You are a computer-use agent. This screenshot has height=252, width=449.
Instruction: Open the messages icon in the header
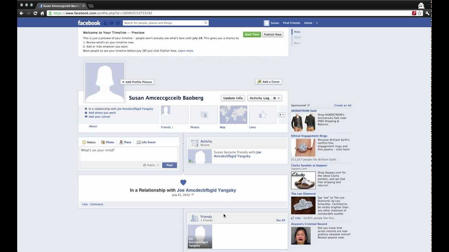(111, 23)
